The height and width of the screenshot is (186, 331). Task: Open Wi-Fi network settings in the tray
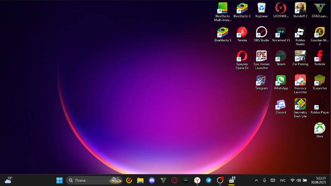pyautogui.click(x=293, y=180)
